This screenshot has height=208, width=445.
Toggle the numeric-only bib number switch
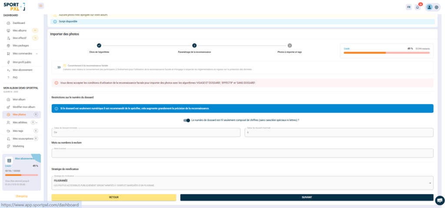(186, 120)
